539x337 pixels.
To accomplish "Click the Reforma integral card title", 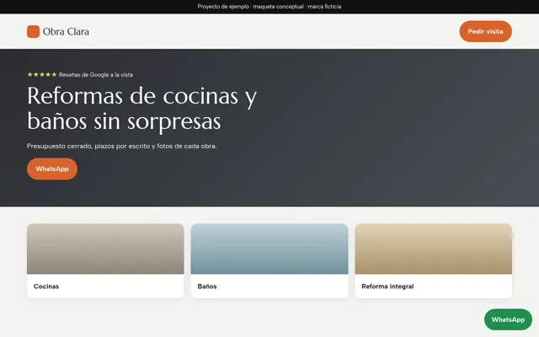I will [x=387, y=286].
